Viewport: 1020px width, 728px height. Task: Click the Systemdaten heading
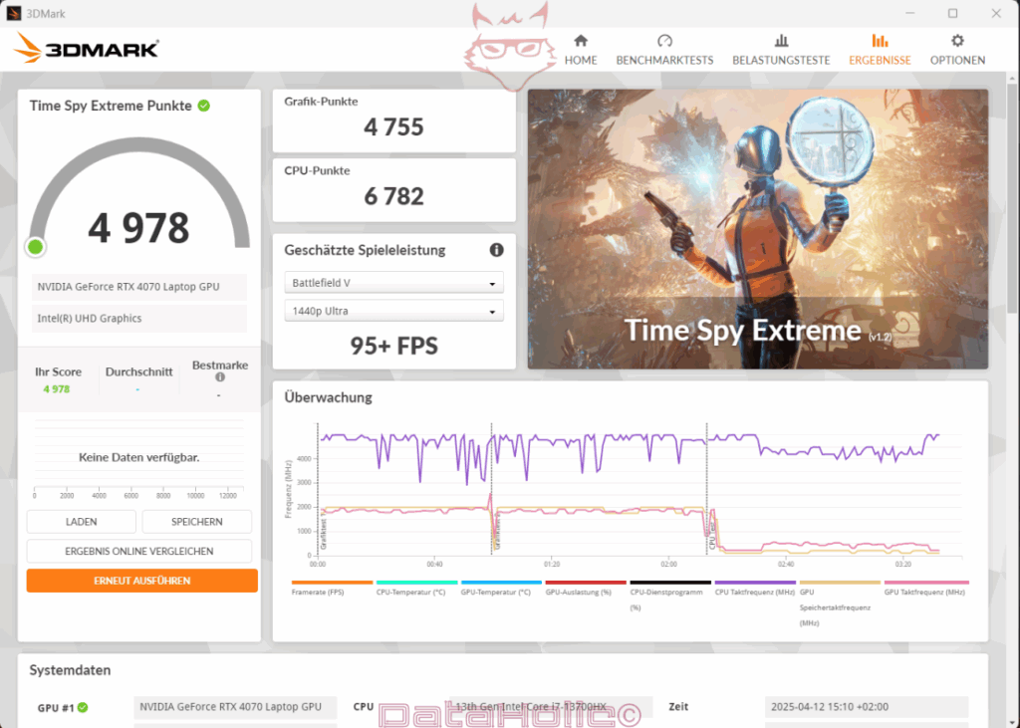pyautogui.click(x=71, y=670)
